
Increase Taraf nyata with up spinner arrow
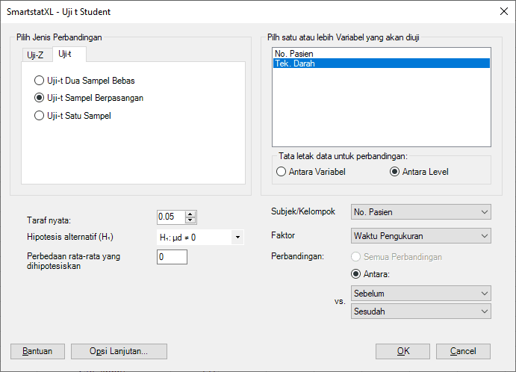point(190,214)
